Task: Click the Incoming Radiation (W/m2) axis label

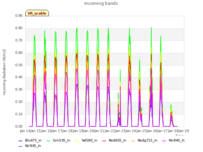Action: (x=4, y=72)
